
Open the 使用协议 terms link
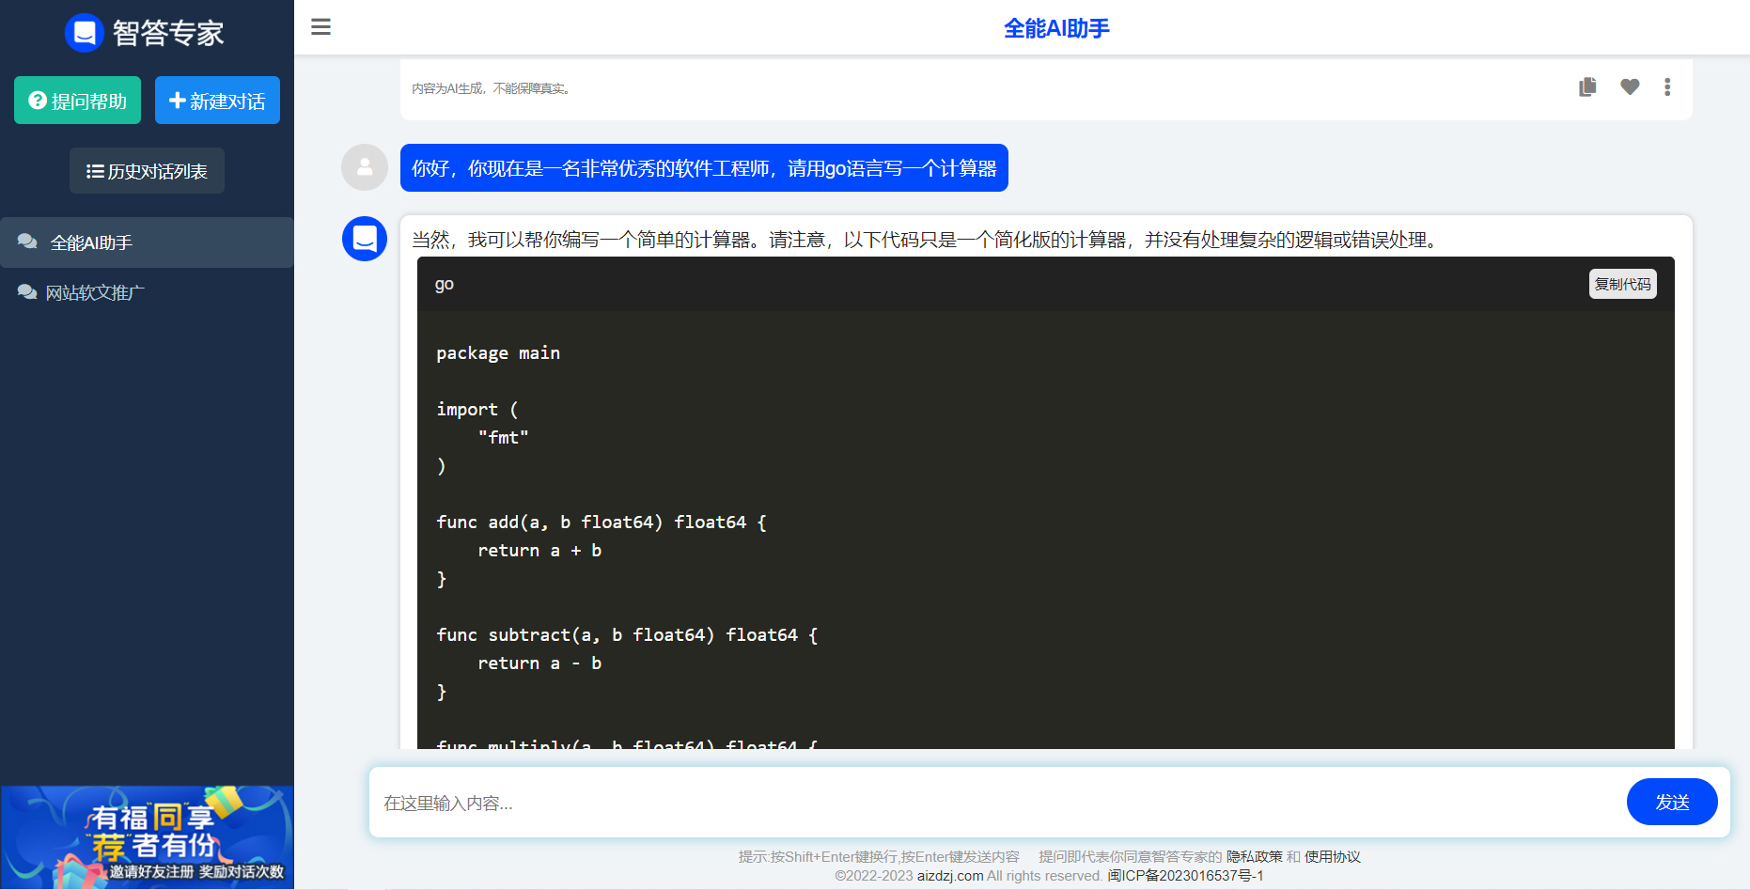[x=1333, y=857]
